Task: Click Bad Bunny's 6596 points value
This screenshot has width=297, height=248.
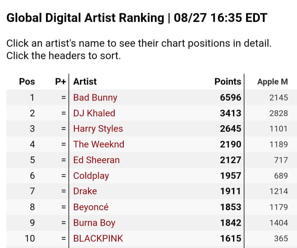Action: (x=230, y=98)
